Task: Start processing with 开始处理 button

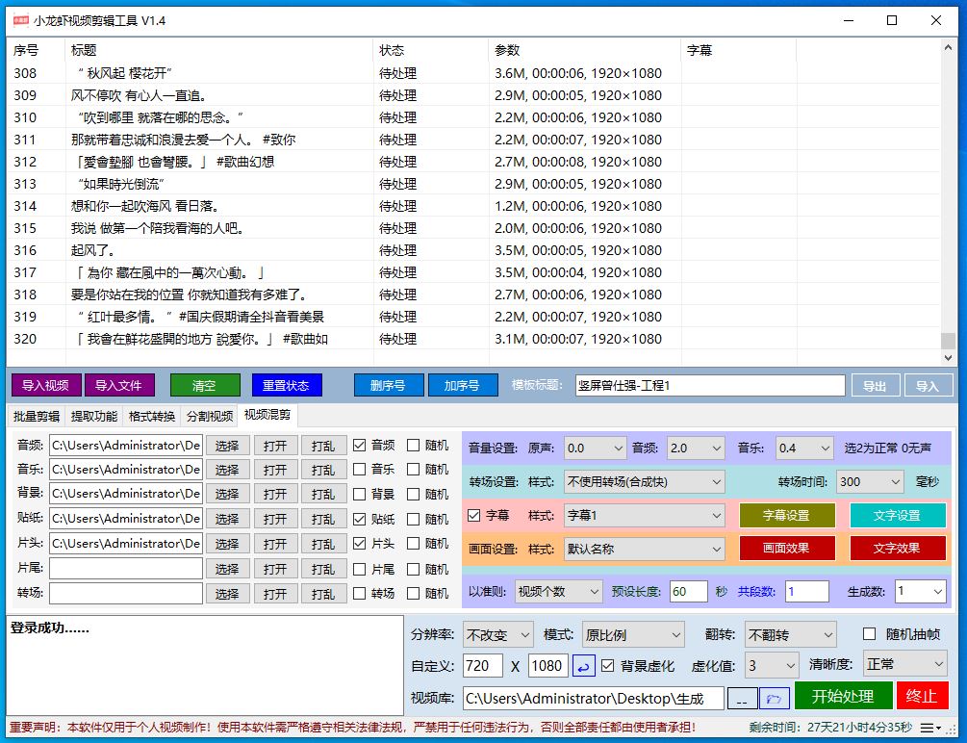Action: (843, 696)
